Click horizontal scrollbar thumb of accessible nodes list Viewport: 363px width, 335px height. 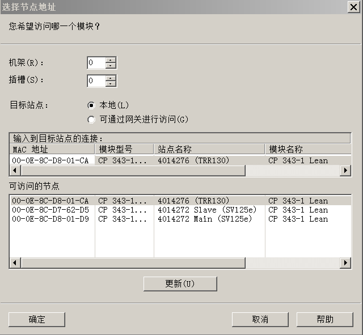click(133, 263)
